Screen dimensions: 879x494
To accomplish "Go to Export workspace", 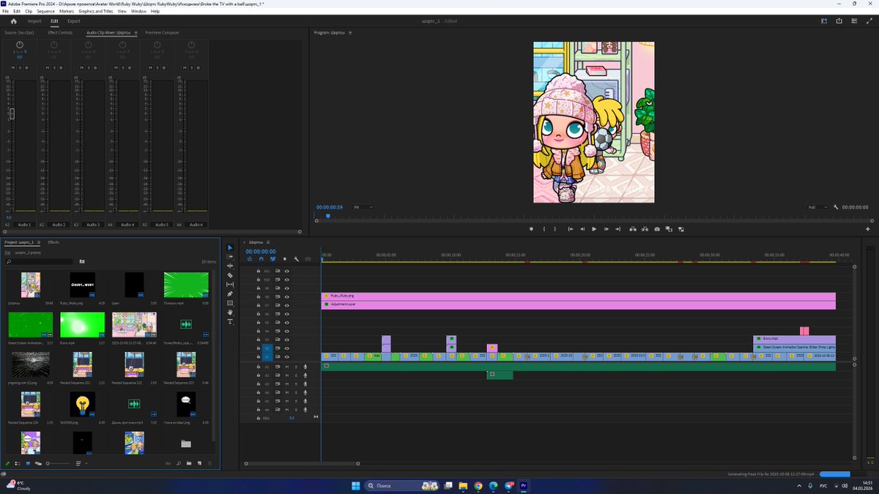I will pos(74,21).
